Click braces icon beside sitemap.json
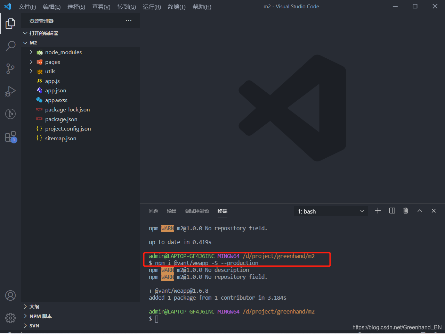The width and height of the screenshot is (445, 334). (39, 138)
